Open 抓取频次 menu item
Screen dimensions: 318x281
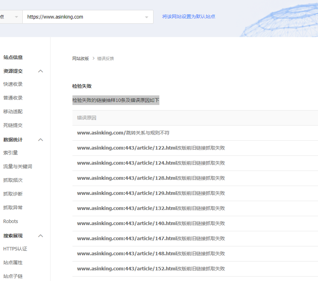click(x=13, y=180)
